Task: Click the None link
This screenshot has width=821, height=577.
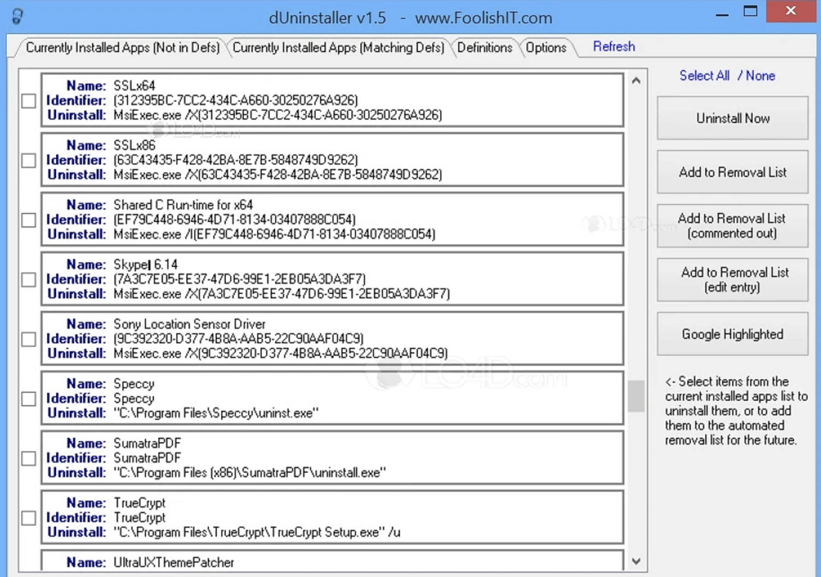Action: pos(760,76)
